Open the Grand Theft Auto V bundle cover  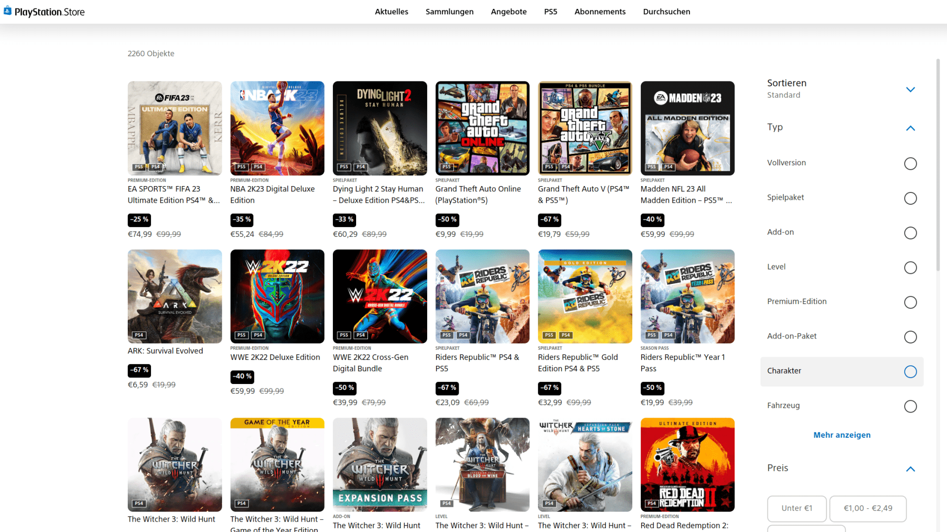[x=585, y=128]
